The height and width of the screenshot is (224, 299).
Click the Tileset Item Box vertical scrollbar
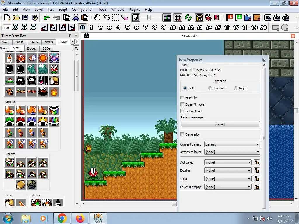77,76
